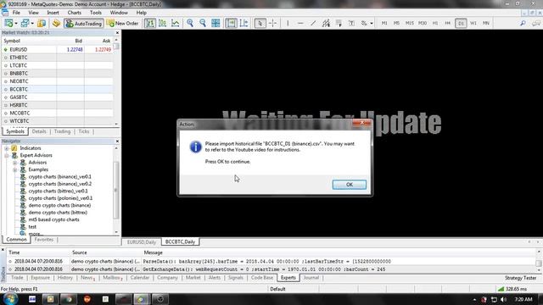Screen dimensions: 543x305
Task: Click the tile windows grid icon
Action: click(216, 23)
